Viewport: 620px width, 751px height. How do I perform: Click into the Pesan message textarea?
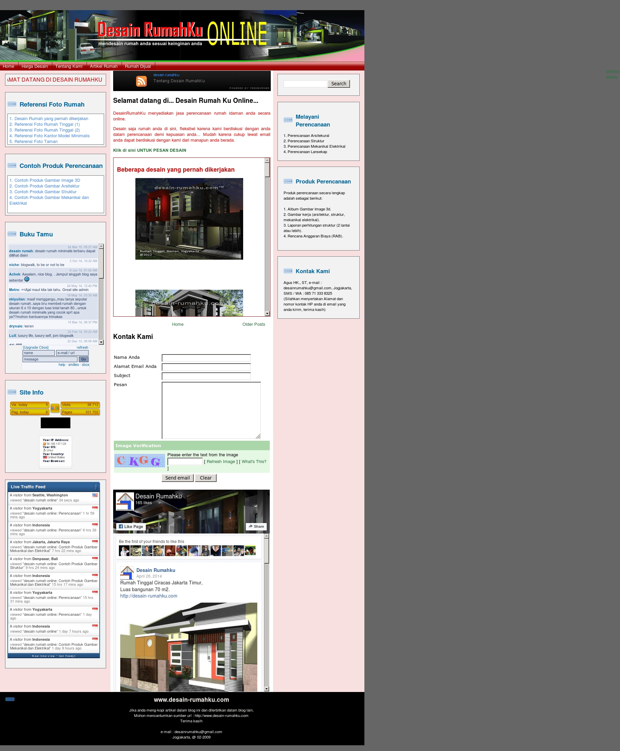pos(211,410)
